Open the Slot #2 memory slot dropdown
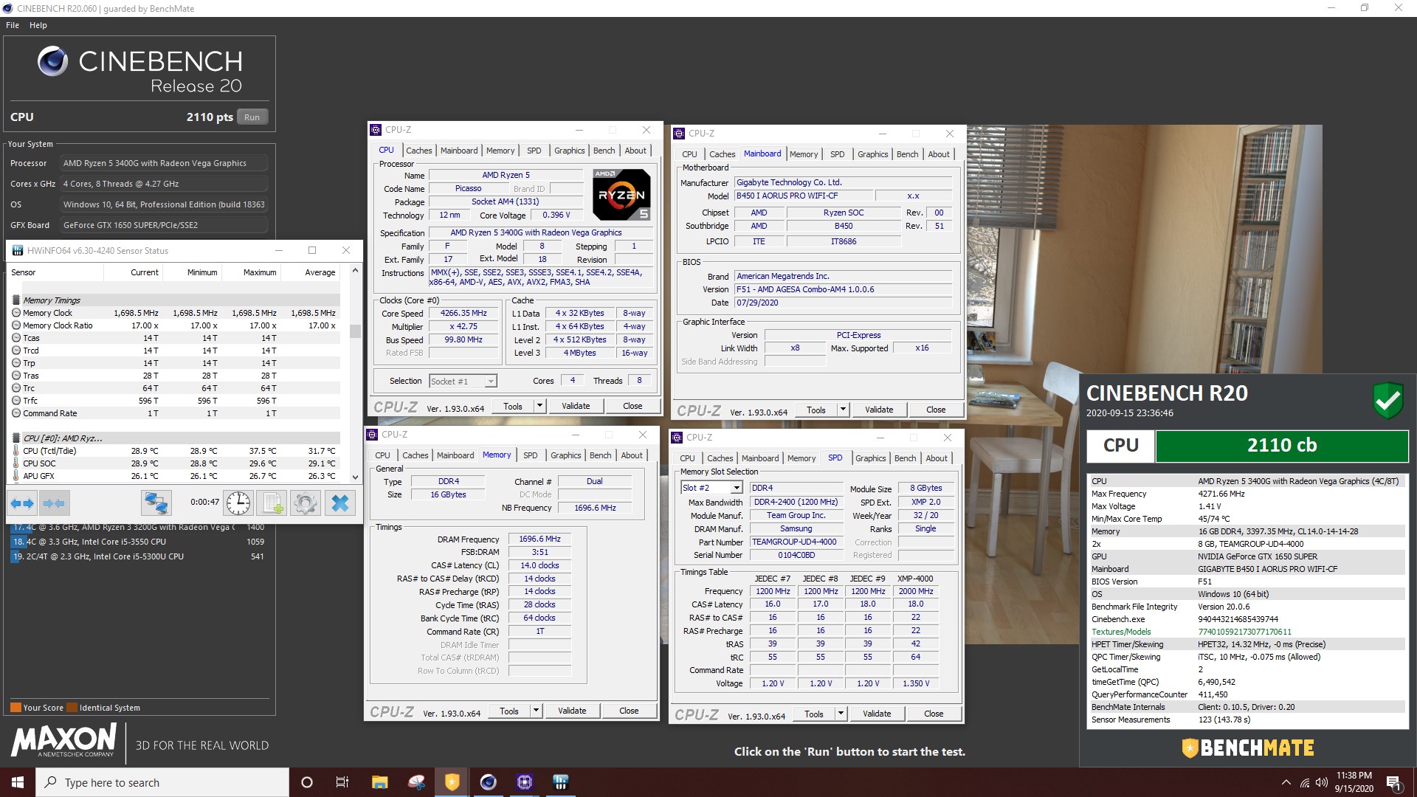Screen dimensions: 1417x797 coord(736,488)
